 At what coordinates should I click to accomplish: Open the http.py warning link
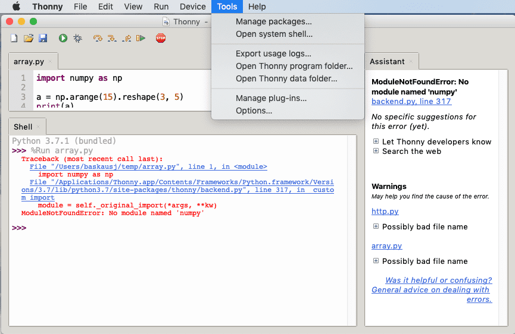pyautogui.click(x=385, y=211)
